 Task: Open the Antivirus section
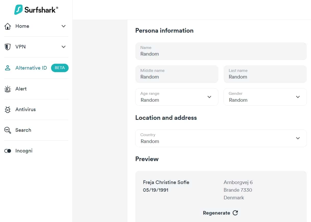tap(36, 109)
